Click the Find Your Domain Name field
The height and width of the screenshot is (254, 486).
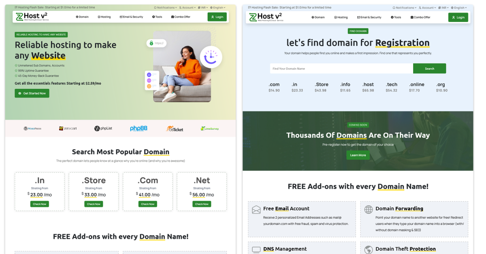[341, 68]
